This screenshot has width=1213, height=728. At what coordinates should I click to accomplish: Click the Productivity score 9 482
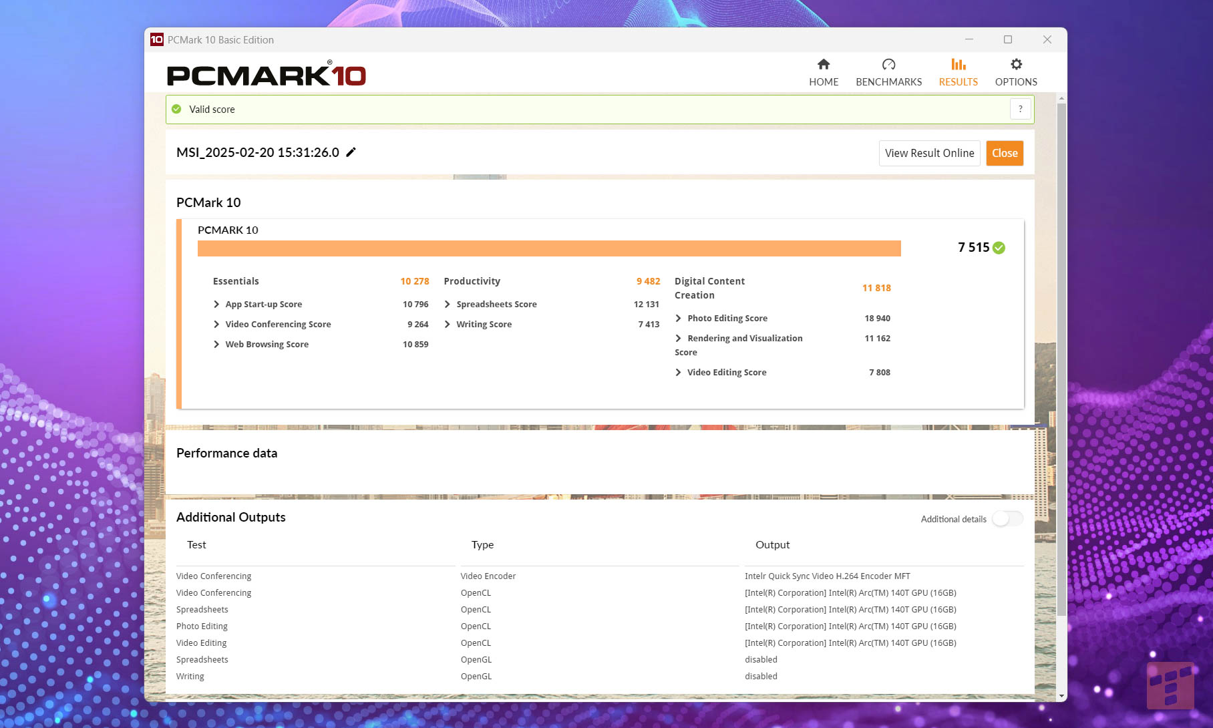click(648, 281)
